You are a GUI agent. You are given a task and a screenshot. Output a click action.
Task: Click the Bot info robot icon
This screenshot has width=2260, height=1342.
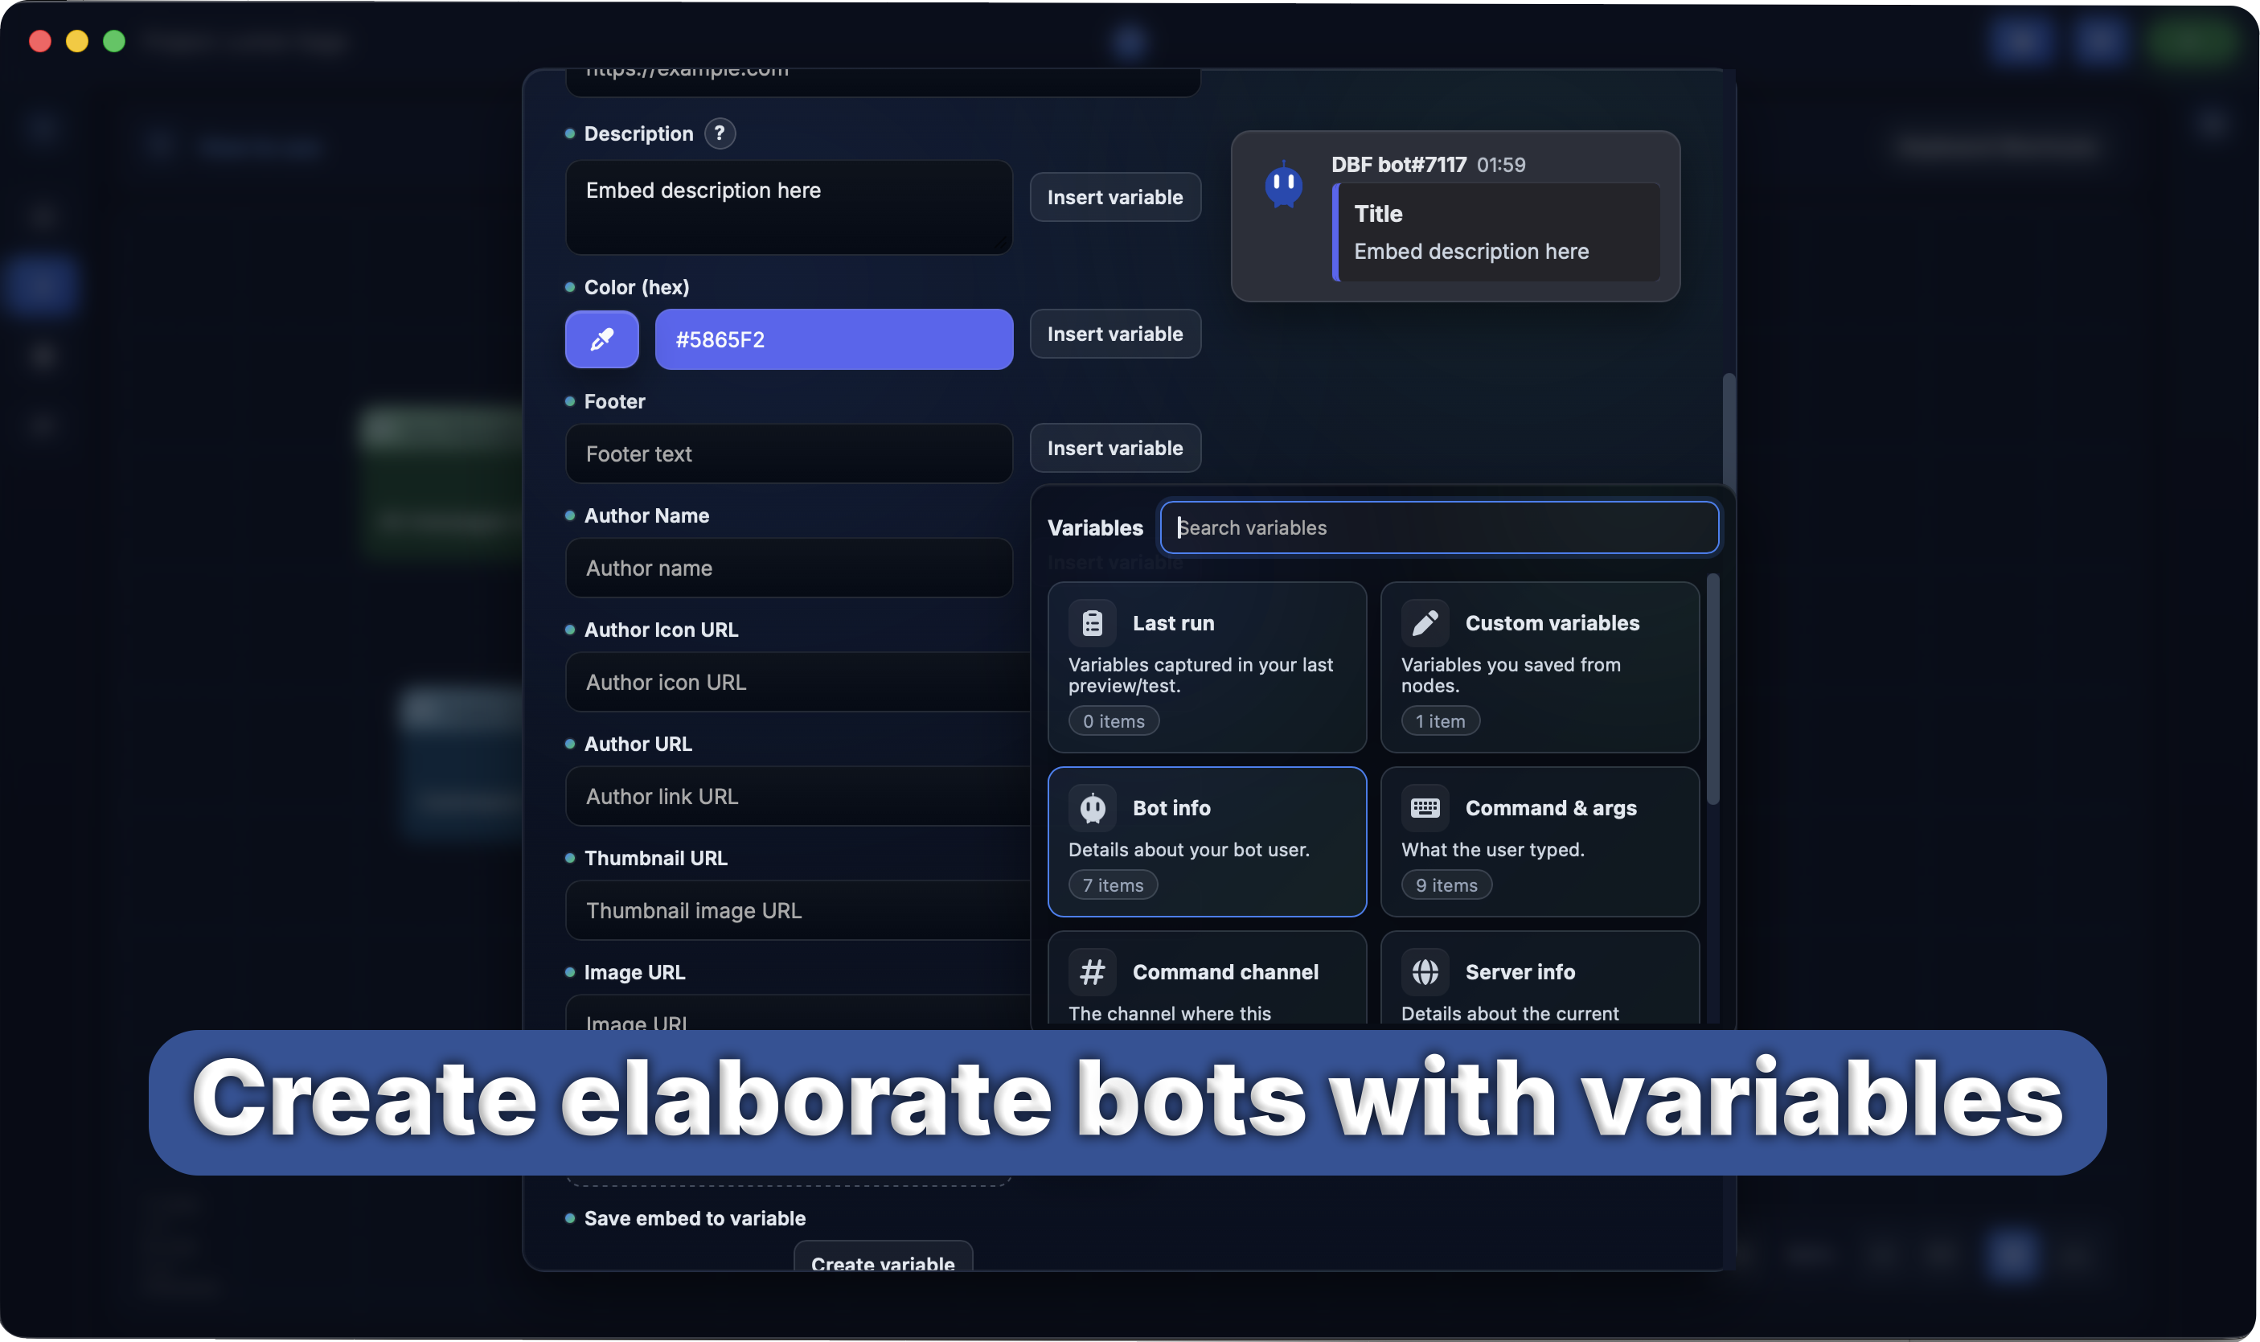[x=1092, y=807]
